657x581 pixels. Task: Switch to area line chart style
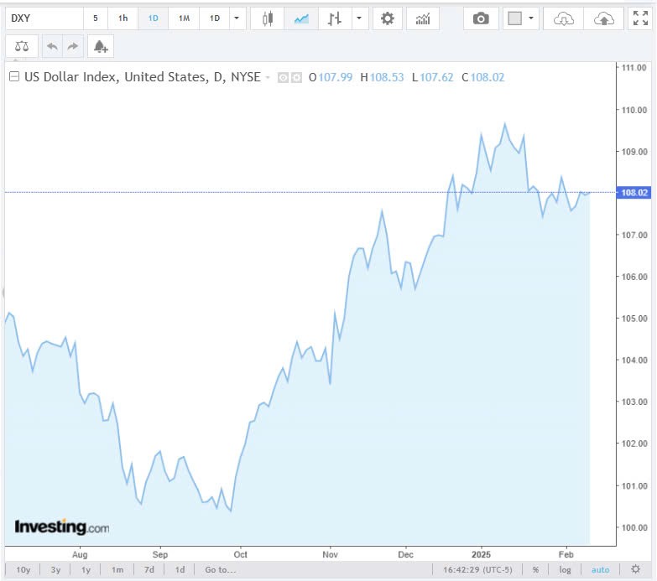coord(301,18)
